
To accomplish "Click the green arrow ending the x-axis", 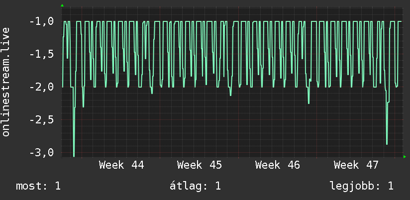I will coord(405,157).
